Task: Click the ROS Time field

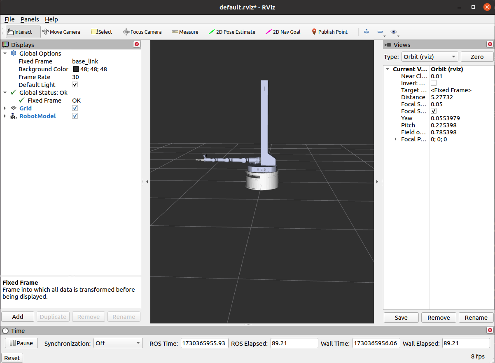Action: pos(204,343)
